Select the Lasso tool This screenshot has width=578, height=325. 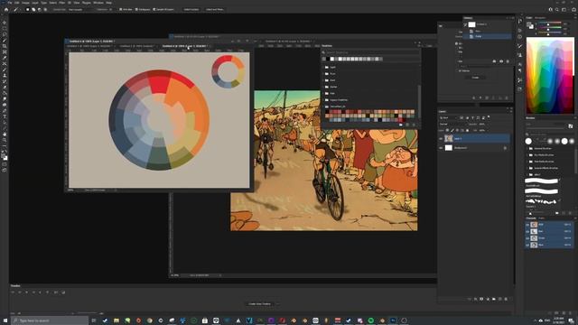point(5,34)
